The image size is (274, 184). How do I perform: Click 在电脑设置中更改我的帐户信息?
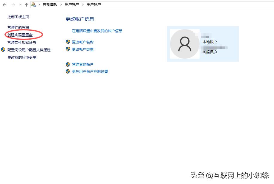(98, 31)
